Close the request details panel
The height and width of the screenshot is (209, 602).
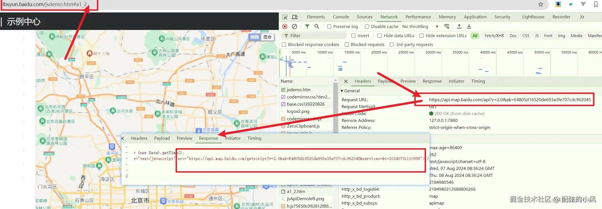pyautogui.click(x=346, y=81)
